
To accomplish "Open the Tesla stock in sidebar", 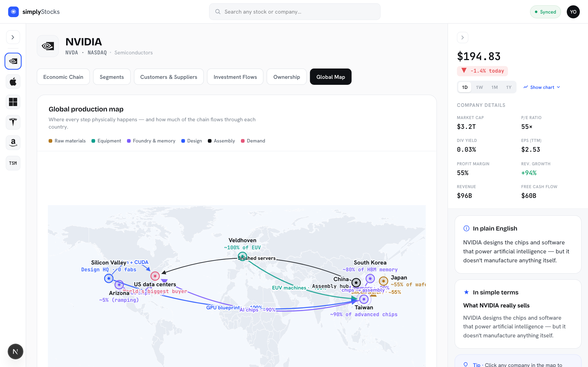I will pos(13,122).
